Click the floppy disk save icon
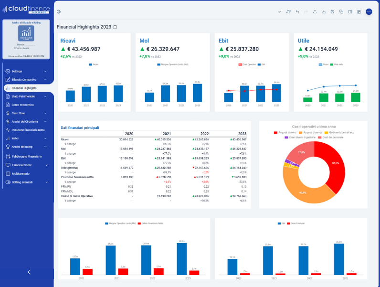380x287 pixels. (x=332, y=11)
